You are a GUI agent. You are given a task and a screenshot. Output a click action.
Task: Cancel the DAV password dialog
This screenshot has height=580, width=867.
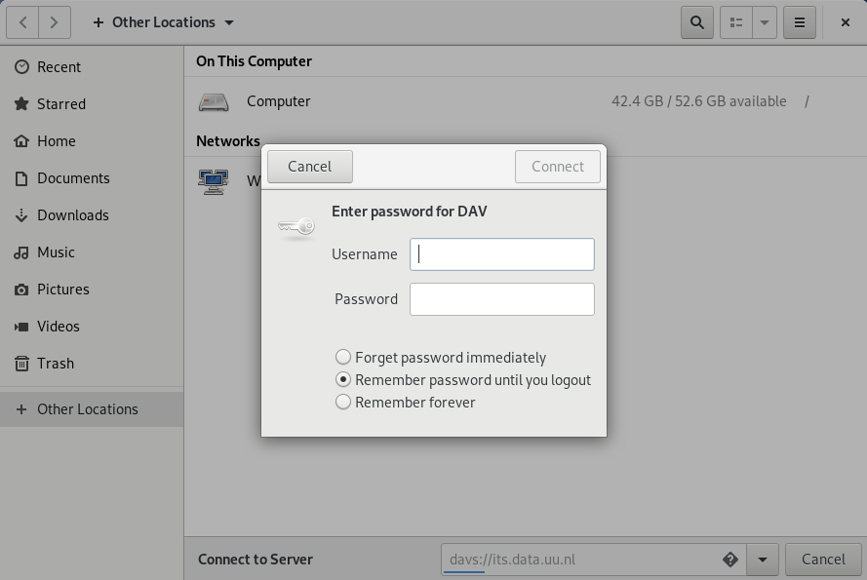[309, 167]
